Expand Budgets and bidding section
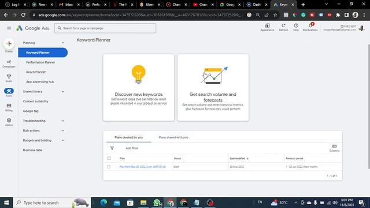The height and width of the screenshot is (208, 370). click(x=63, y=140)
